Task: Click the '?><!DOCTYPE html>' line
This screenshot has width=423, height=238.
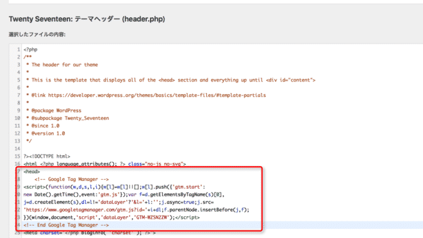Action: coord(47,156)
